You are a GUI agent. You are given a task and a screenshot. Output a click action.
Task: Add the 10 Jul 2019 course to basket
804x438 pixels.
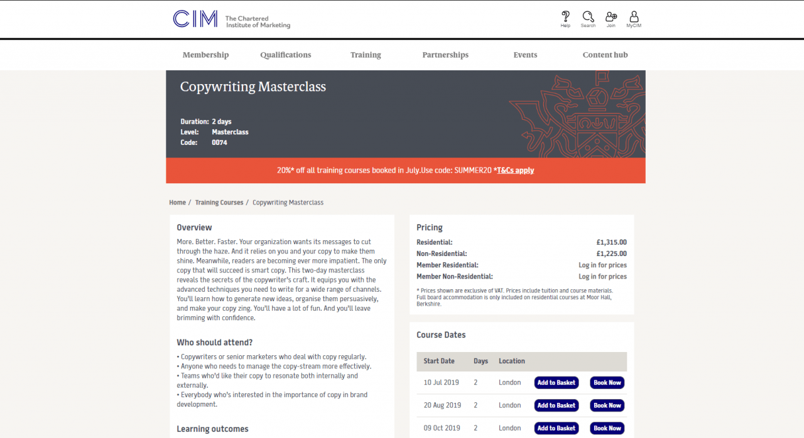[x=556, y=382]
